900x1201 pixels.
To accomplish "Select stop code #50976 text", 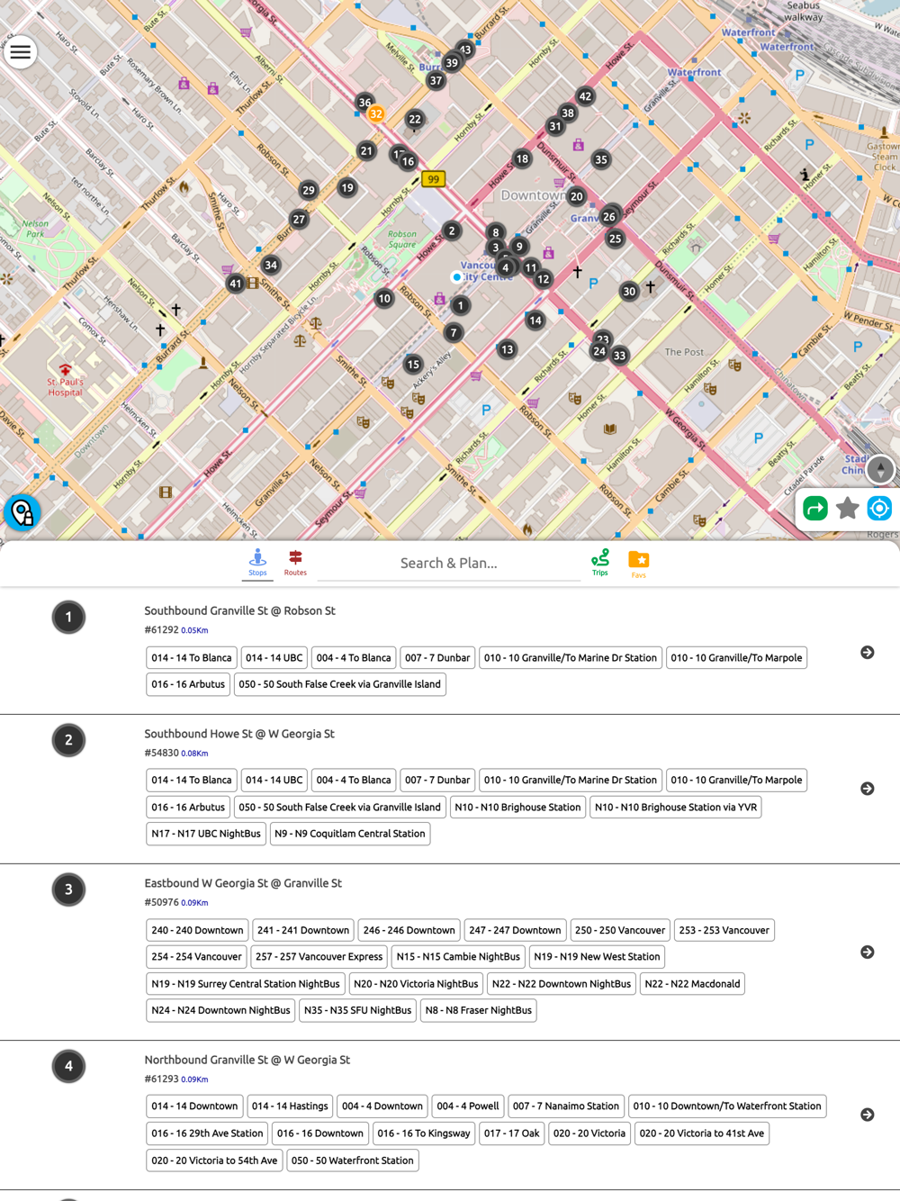I will [x=162, y=902].
